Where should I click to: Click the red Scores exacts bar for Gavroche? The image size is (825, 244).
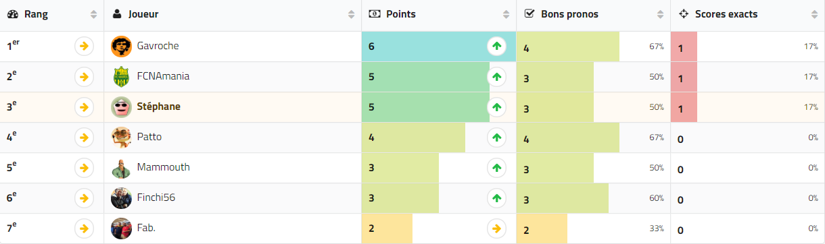684,47
